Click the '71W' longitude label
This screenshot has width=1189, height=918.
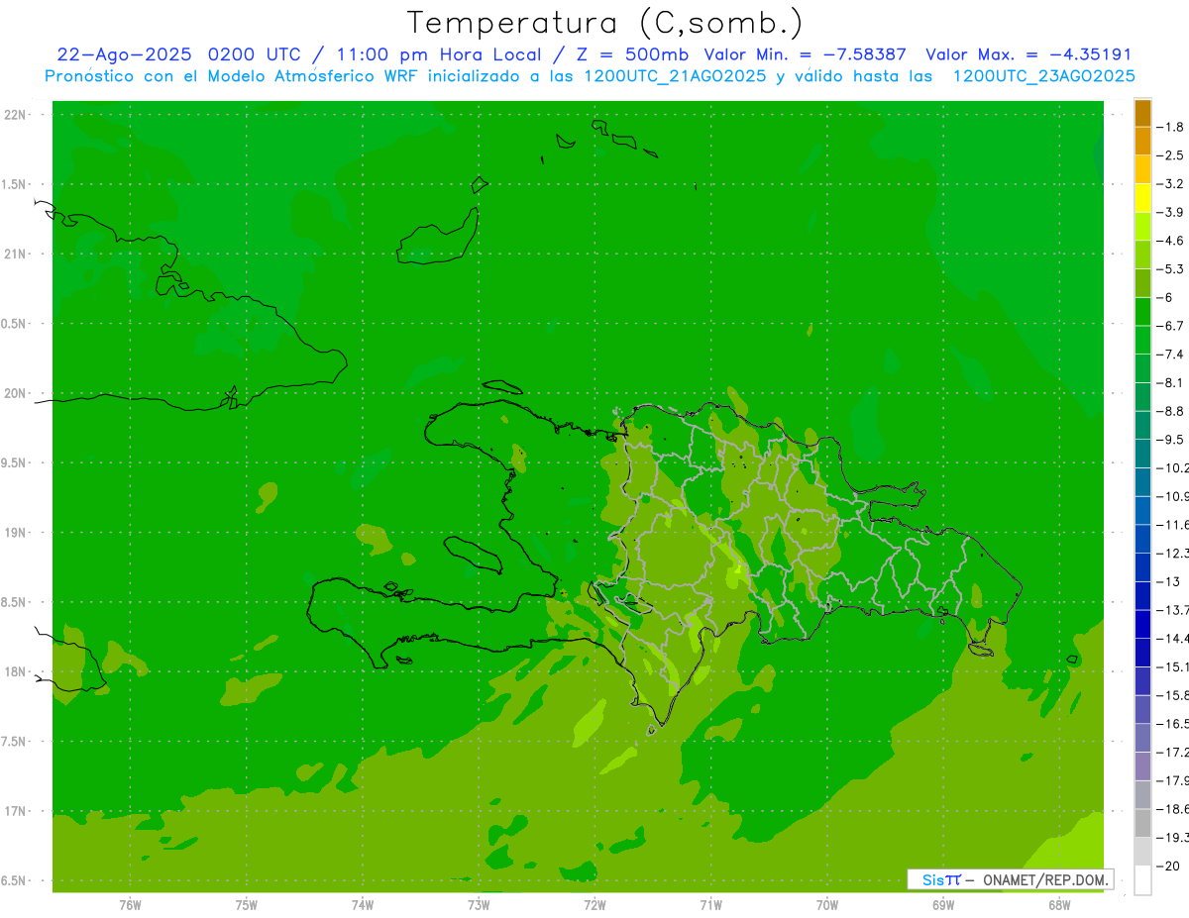point(710,905)
